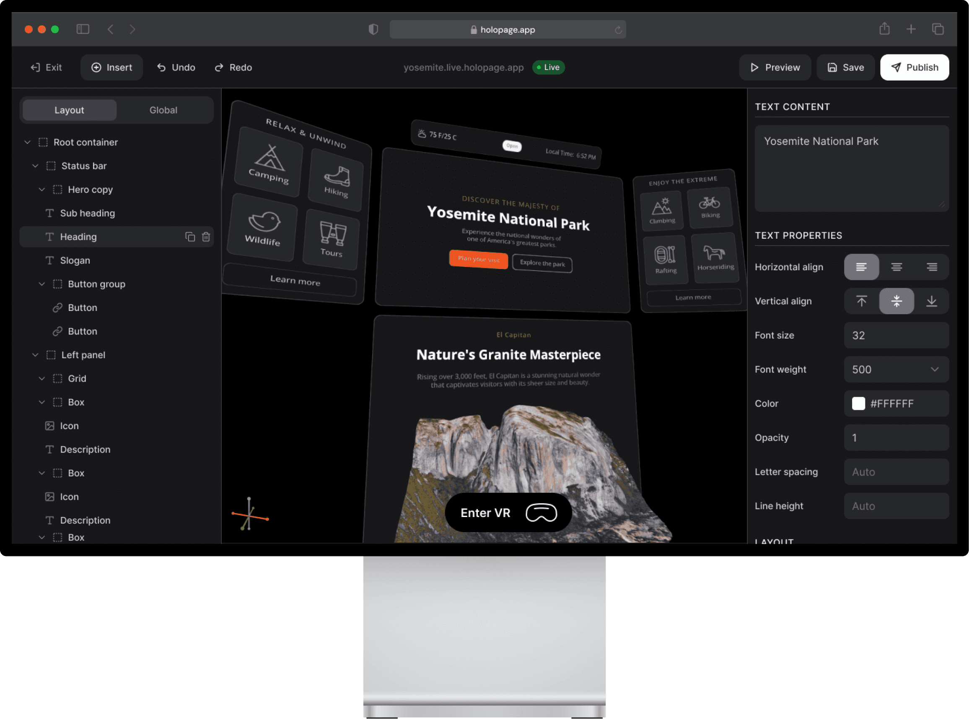Image resolution: width=969 pixels, height=719 pixels.
Task: Go forward with the browser forward arrow
Action: click(133, 29)
